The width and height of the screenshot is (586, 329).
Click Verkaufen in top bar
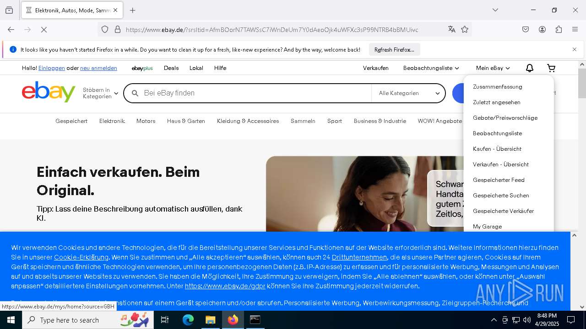point(376,68)
